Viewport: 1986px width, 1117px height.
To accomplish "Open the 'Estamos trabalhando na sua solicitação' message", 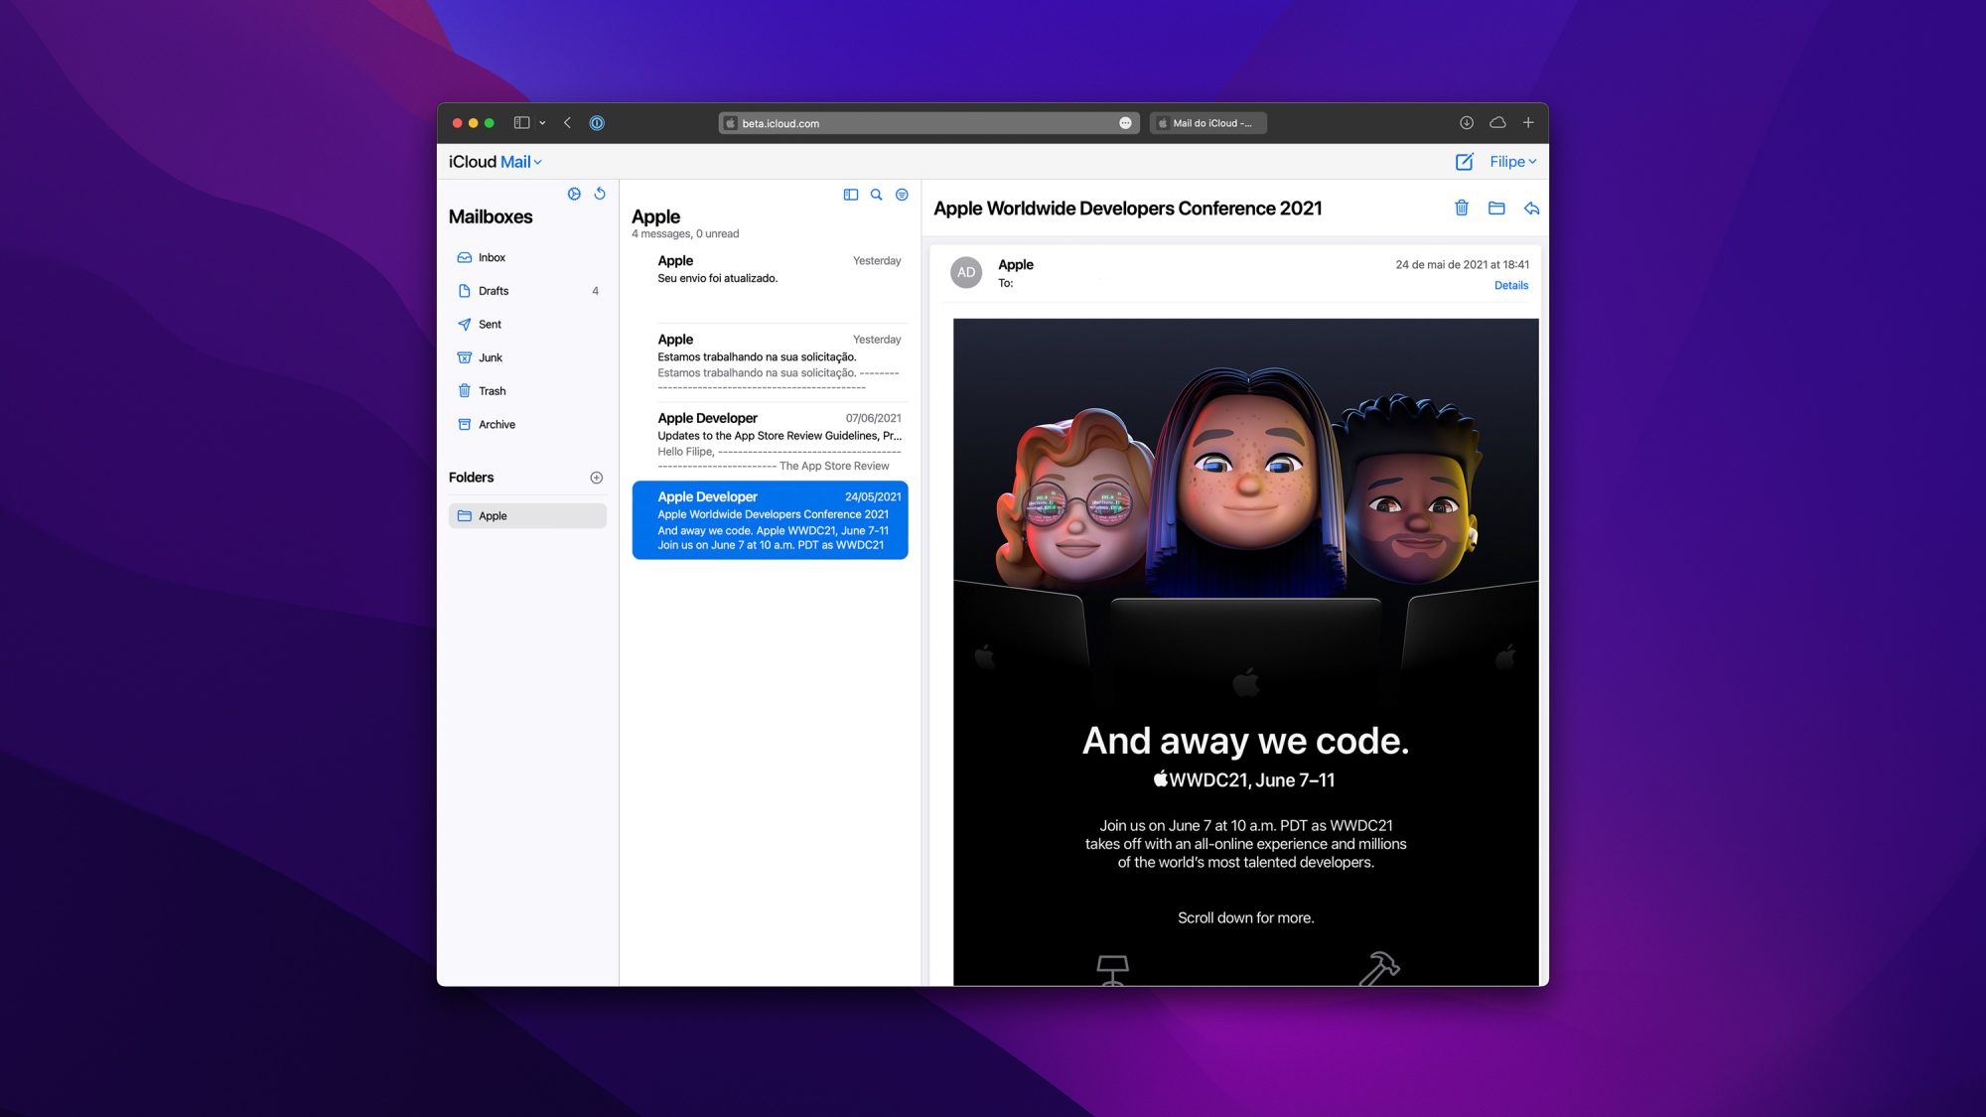I will (770, 362).
